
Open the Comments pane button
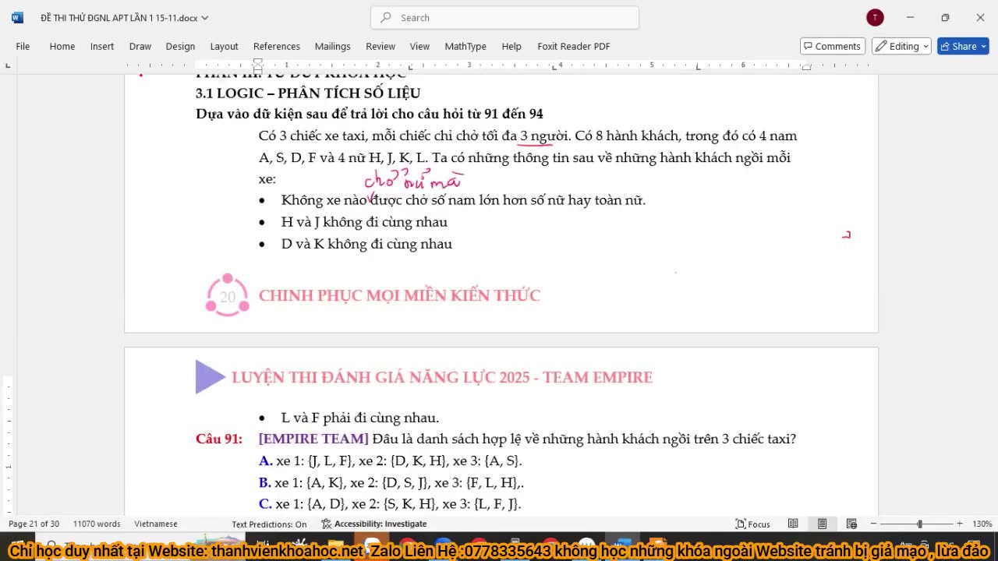(832, 46)
